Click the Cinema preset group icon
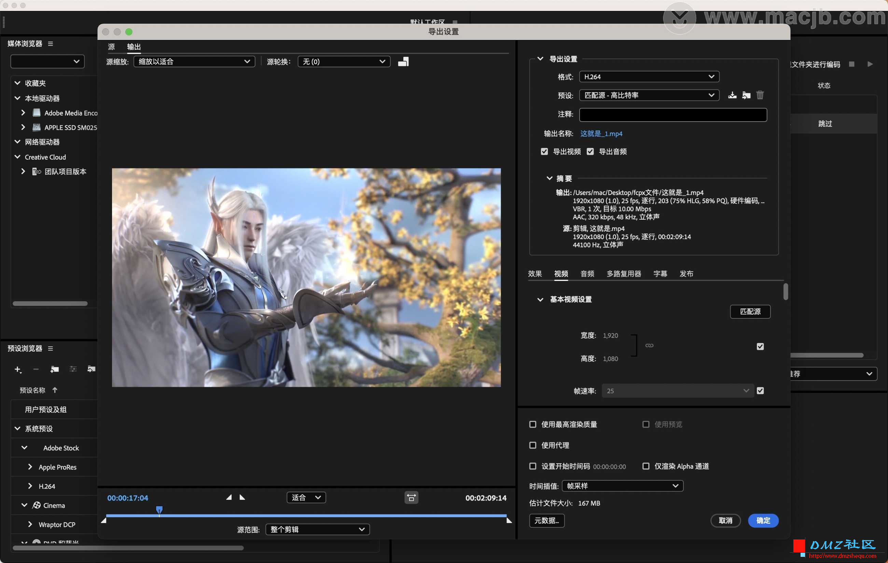The height and width of the screenshot is (563, 888). [x=36, y=505]
